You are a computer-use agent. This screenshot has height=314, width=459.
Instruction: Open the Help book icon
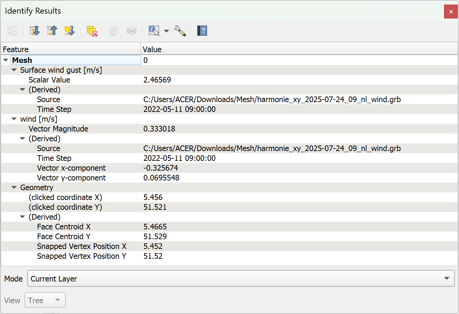point(202,31)
